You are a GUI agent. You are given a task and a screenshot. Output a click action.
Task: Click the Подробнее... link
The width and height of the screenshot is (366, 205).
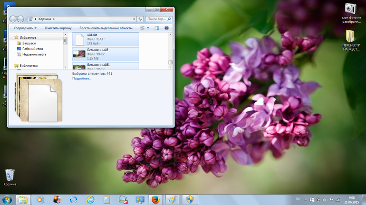click(82, 79)
